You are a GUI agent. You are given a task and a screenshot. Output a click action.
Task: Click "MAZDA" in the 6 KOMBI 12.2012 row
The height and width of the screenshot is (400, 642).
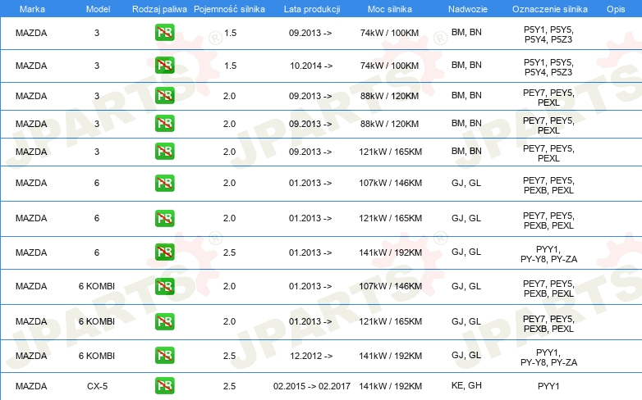(31, 356)
